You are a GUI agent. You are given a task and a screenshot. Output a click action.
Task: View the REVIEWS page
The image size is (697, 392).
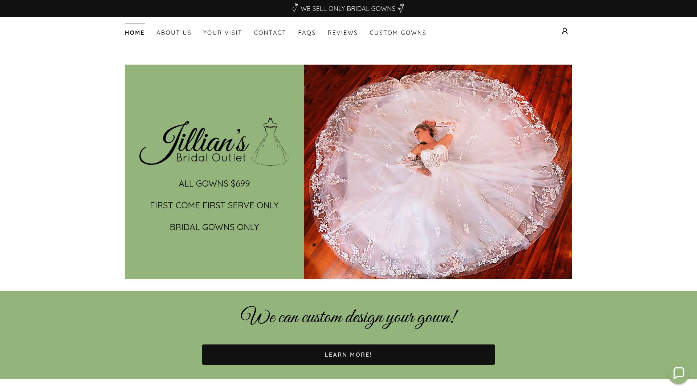coord(342,33)
